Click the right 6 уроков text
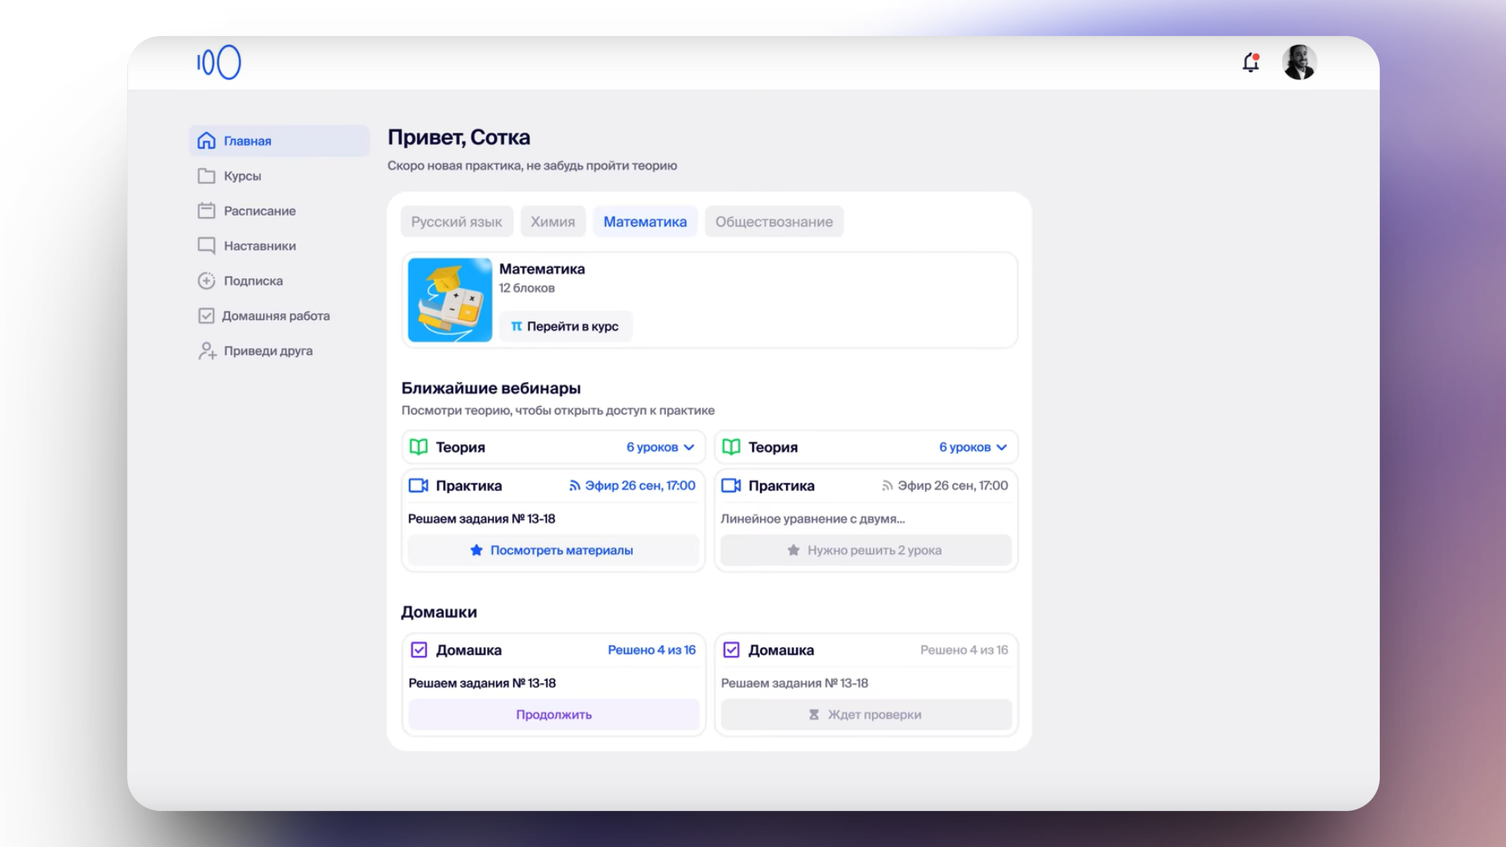 (x=965, y=447)
